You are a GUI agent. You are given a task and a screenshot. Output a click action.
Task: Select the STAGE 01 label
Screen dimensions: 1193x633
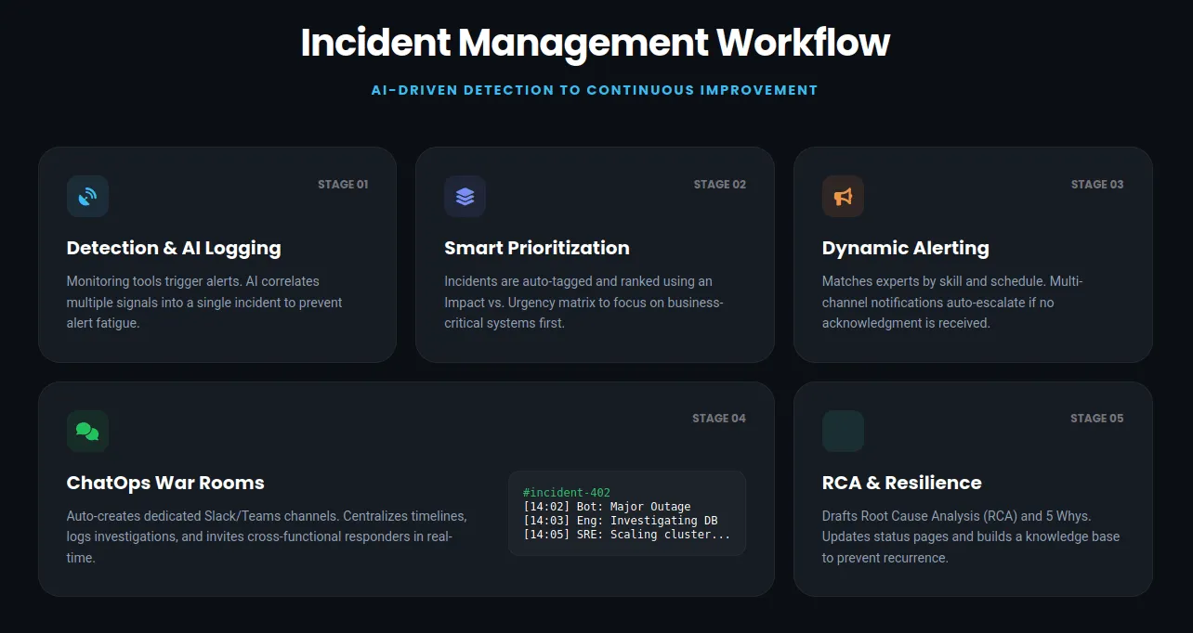[343, 184]
